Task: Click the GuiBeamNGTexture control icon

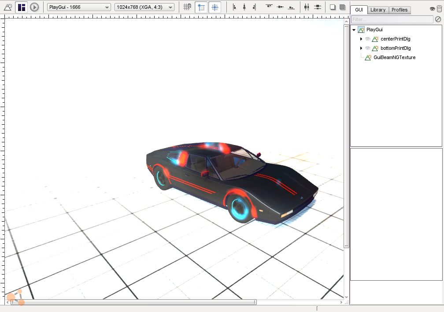Action: point(368,57)
